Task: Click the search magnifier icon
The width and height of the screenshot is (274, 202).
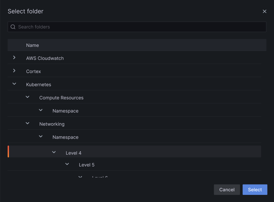Action: pyautogui.click(x=13, y=27)
